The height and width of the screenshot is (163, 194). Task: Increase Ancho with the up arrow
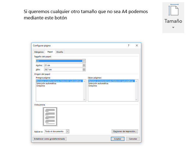click(84, 64)
